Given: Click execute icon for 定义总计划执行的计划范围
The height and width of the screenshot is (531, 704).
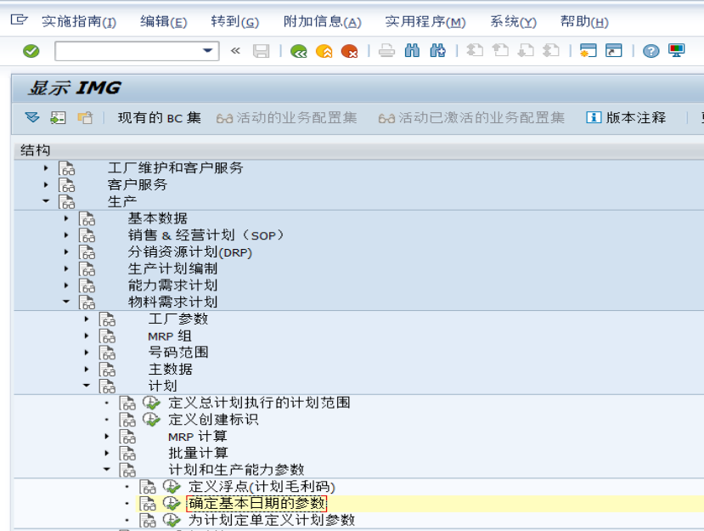Looking at the screenshot, I should pos(151,403).
